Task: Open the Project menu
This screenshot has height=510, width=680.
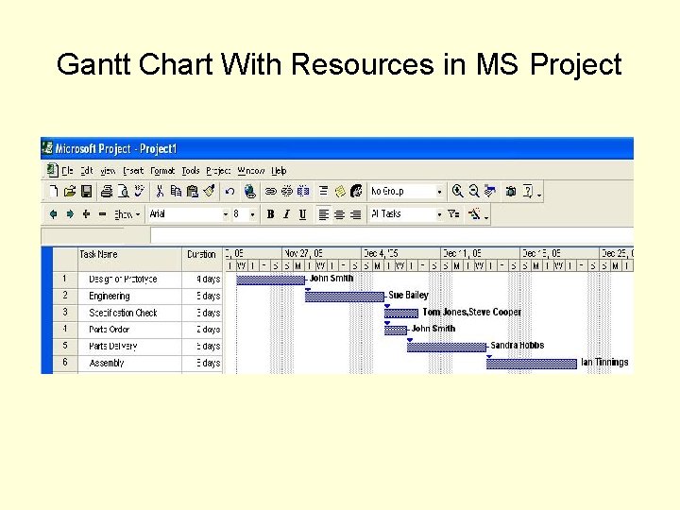Action: pos(218,171)
